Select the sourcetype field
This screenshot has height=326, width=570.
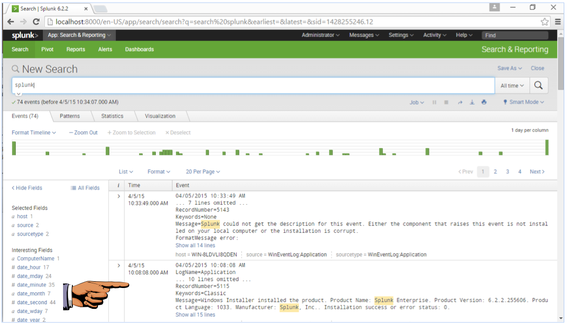[30, 234]
